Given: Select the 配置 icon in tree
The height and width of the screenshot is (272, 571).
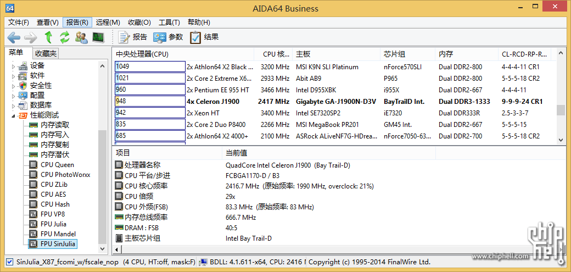Looking at the screenshot, I should point(23,96).
